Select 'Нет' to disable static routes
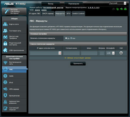Viewport: 130px width, 117px height. pyautogui.click(x=71, y=38)
